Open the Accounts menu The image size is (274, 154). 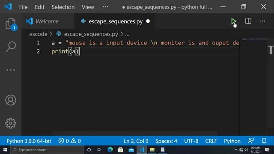click(x=11, y=100)
